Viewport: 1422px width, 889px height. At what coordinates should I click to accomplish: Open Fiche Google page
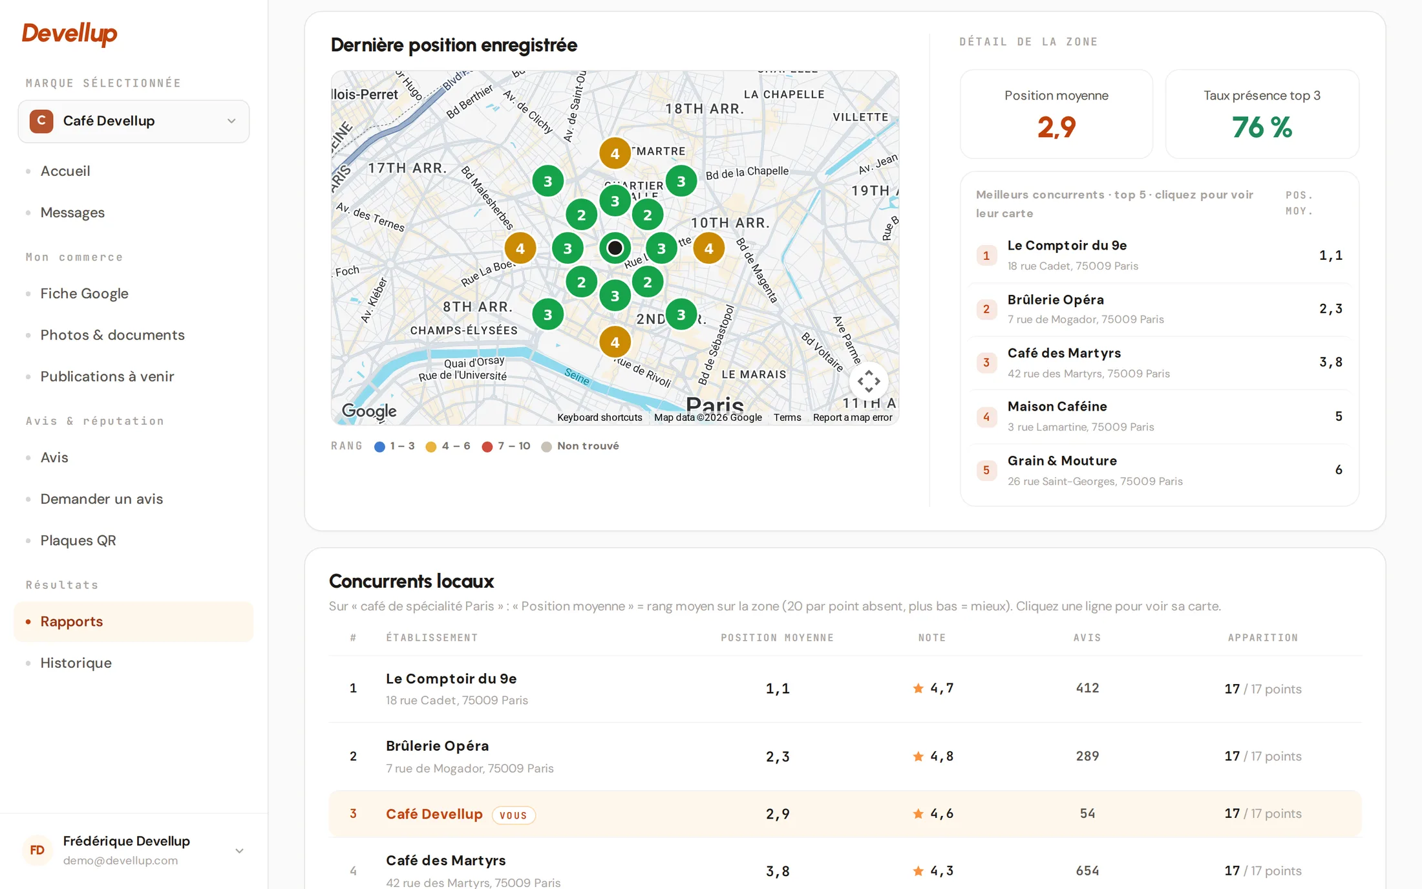84,294
